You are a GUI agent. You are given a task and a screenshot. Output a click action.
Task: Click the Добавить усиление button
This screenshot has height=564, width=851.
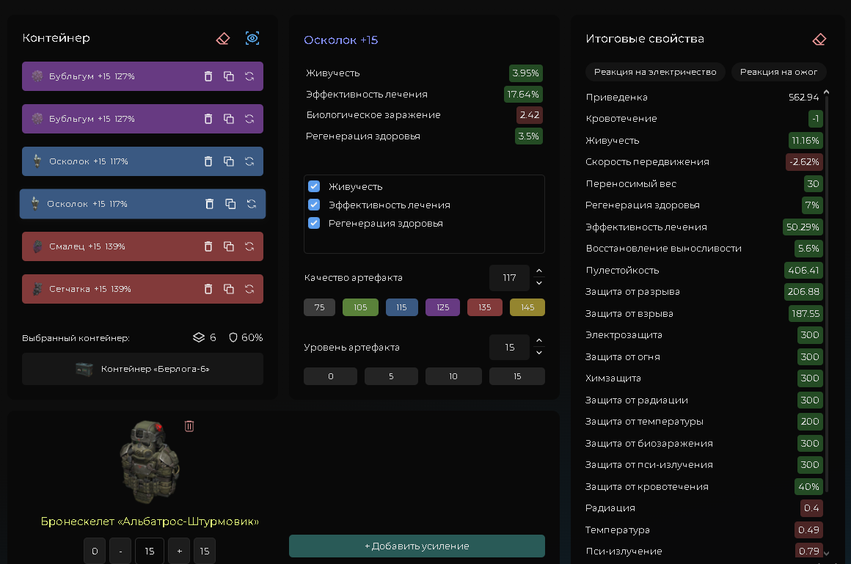(417, 546)
